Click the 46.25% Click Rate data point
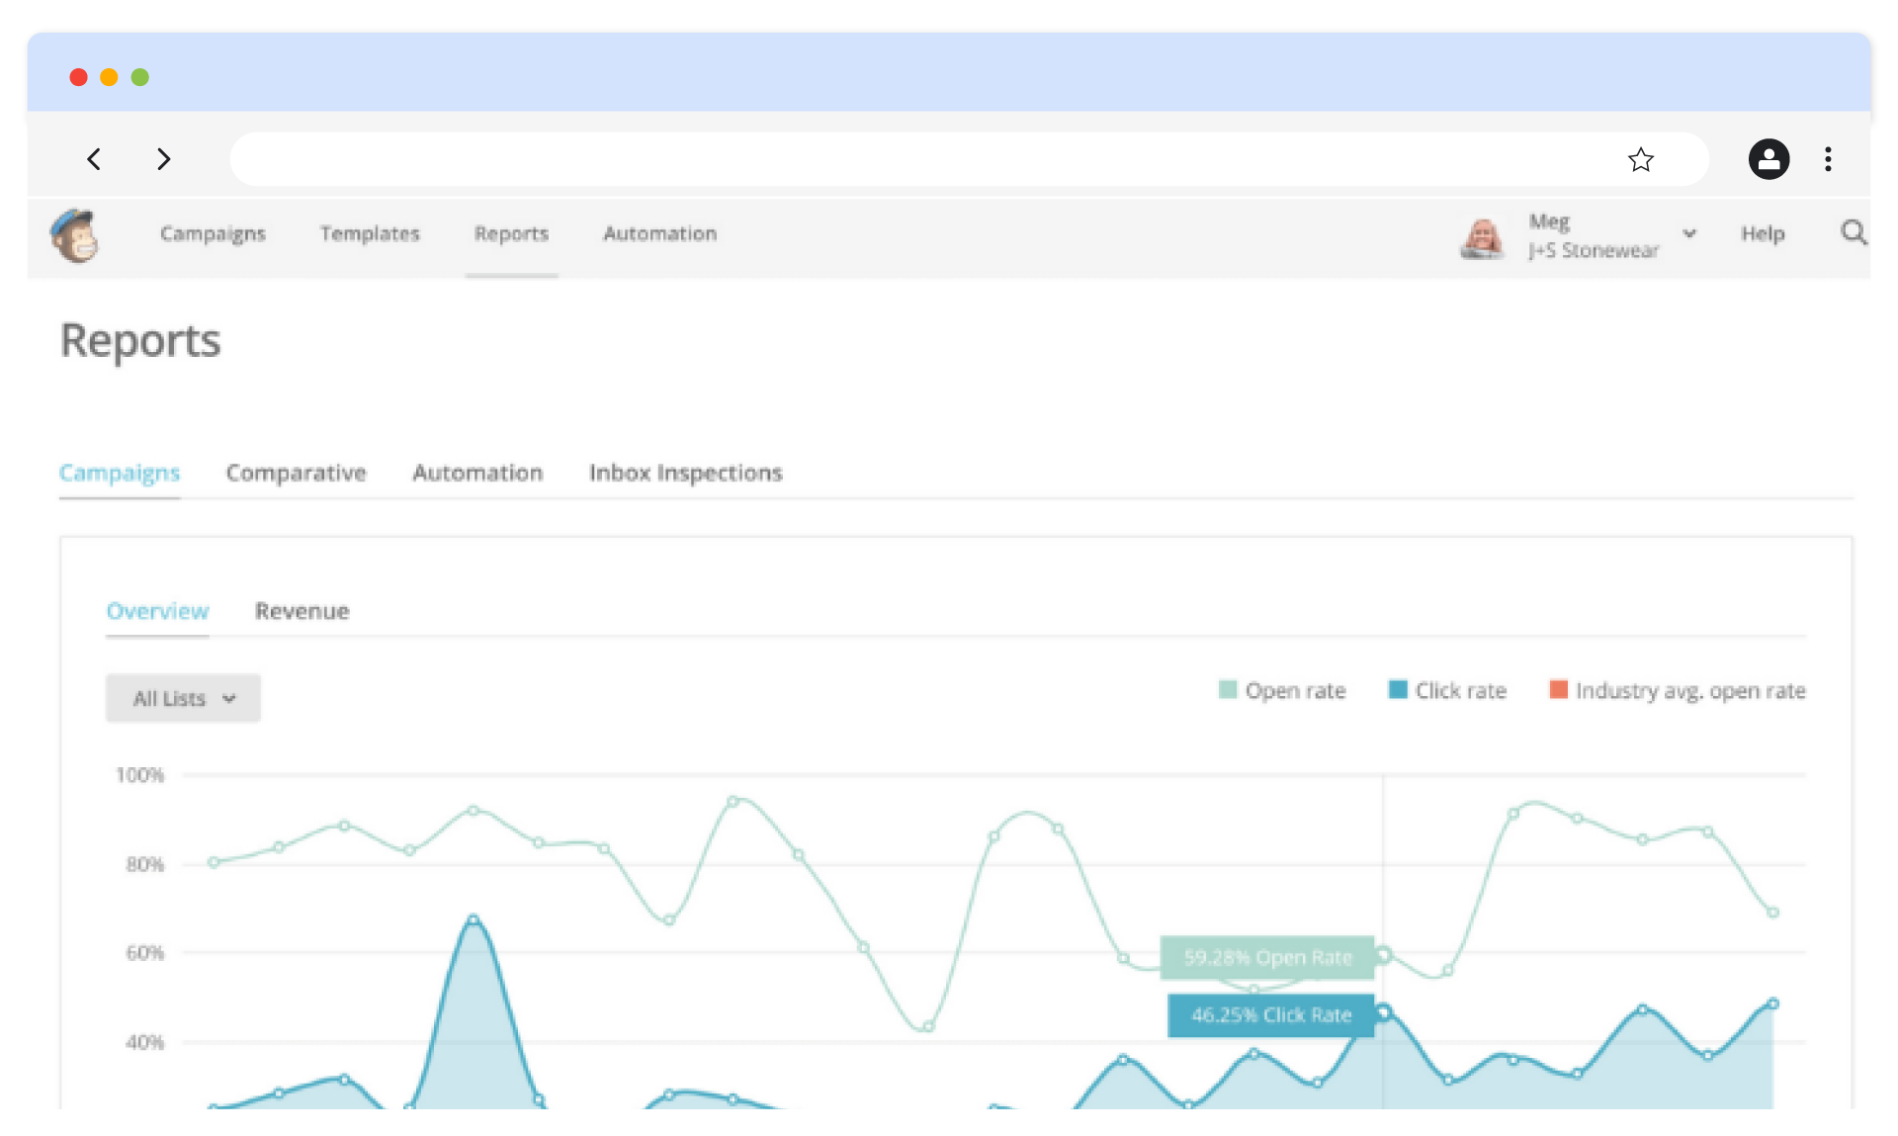This screenshot has height=1136, width=1898. (x=1383, y=1011)
